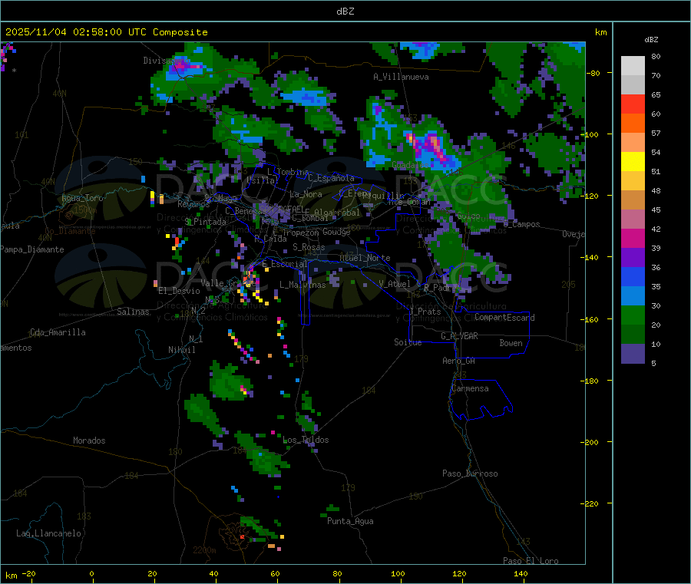Click the Paso_Barroso label
The width and height of the screenshot is (691, 584).
coord(470,474)
